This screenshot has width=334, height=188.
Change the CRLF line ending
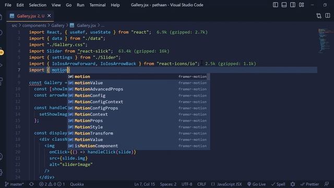(x=201, y=184)
